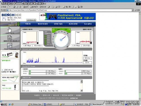Open the hand-pointer speed test icon

pos(10,30)
